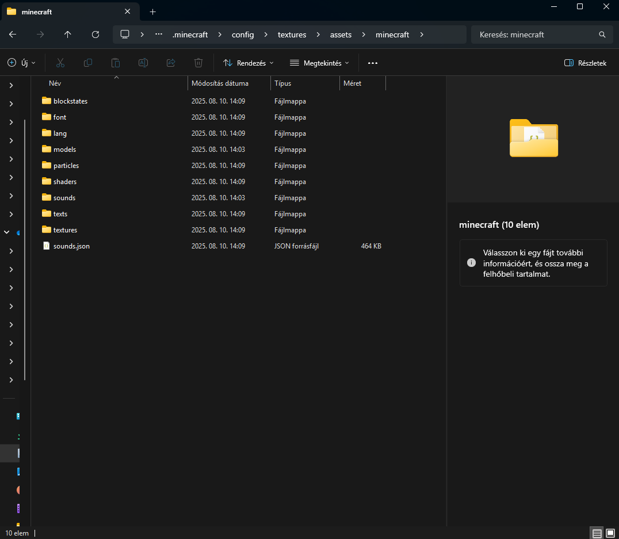619x539 pixels.
Task: Navigate to config in breadcrumb
Action: tap(243, 35)
